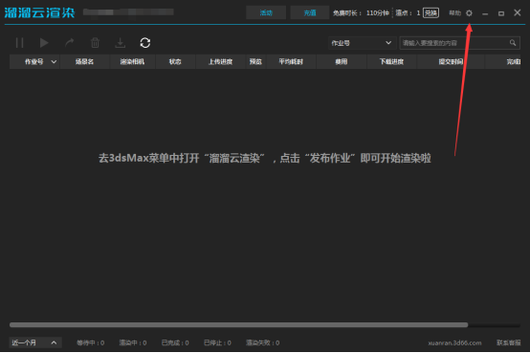Open the 活动 tab button

pos(266,12)
